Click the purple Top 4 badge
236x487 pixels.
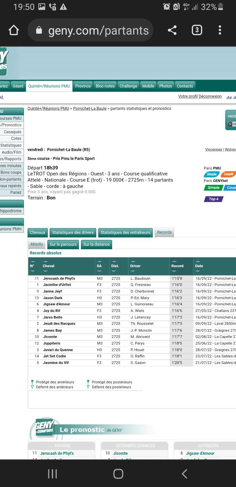pos(213,199)
